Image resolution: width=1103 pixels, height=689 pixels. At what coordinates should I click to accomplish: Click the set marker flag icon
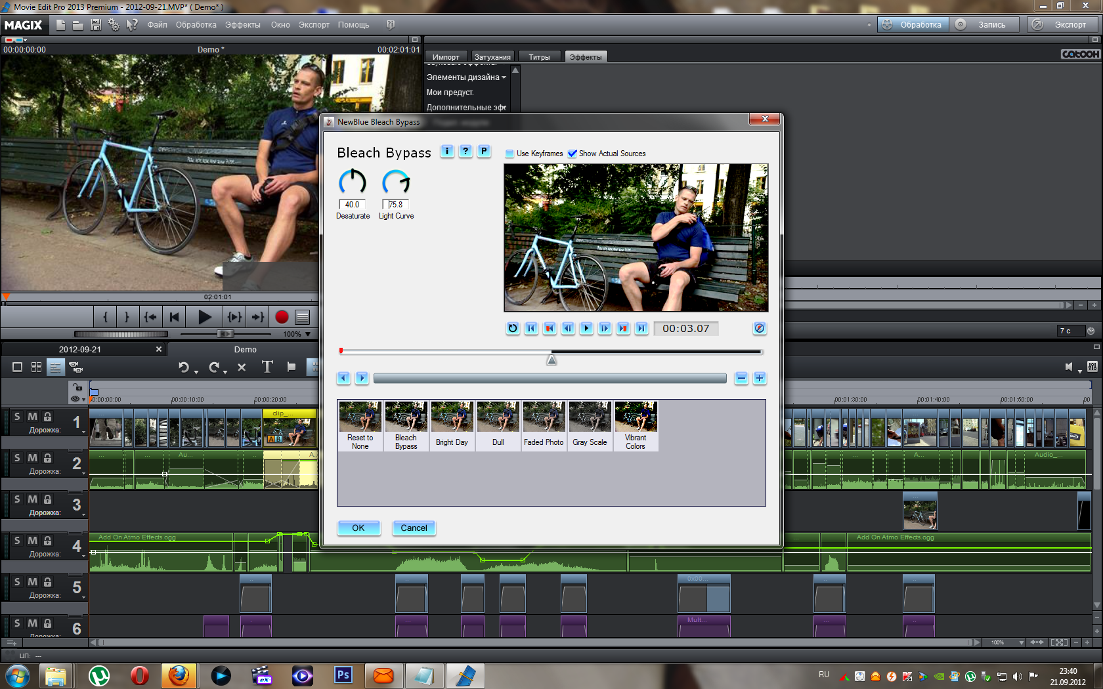coord(292,367)
